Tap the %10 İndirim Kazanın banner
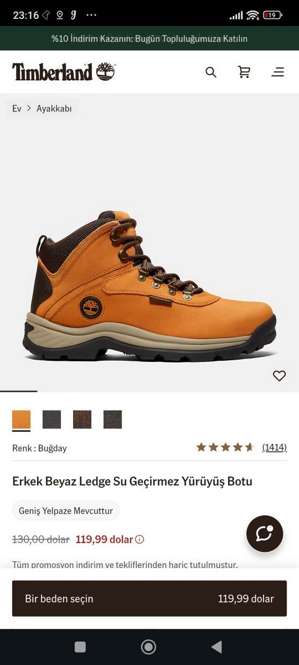299x665 pixels. tap(149, 38)
